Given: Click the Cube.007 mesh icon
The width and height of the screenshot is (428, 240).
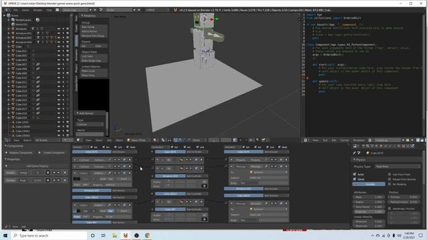Looking at the screenshot, I should (13, 64).
